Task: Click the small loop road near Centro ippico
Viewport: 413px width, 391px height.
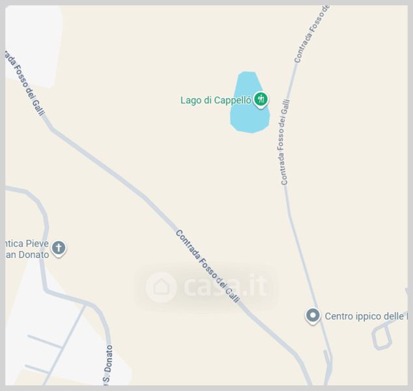Action: (382, 336)
